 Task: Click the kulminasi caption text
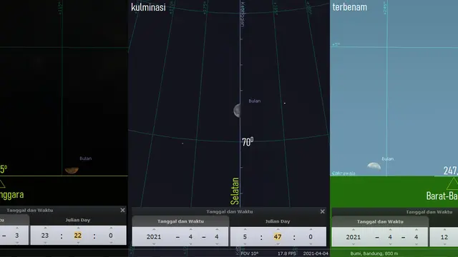click(x=148, y=7)
